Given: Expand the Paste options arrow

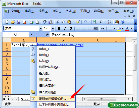Looking at the screenshot, I should click(73, 22).
